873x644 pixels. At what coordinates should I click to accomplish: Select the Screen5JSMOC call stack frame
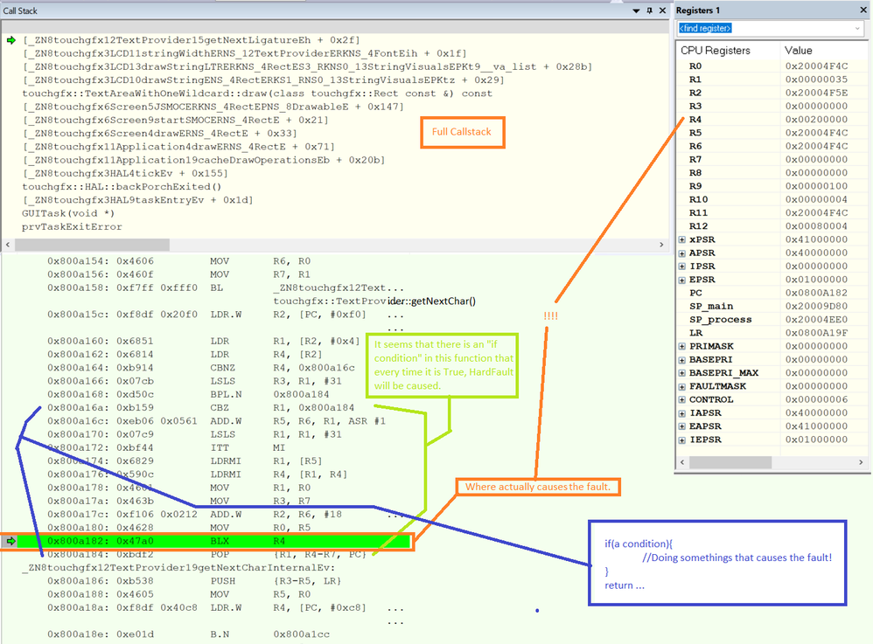[213, 107]
